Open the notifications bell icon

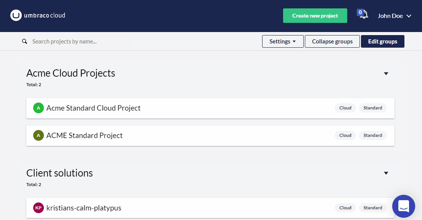coord(364,14)
